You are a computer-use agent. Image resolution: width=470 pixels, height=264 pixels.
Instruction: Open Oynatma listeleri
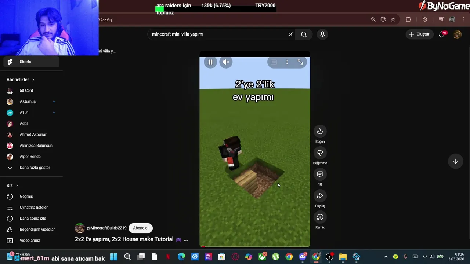click(32, 208)
